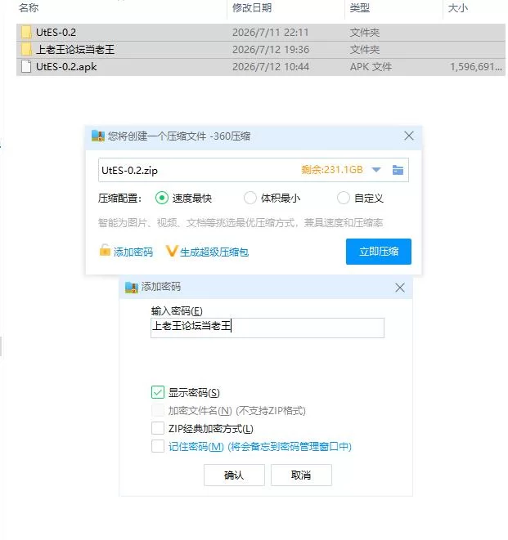
Task: Select the 自定义 compression option
Action: [343, 198]
